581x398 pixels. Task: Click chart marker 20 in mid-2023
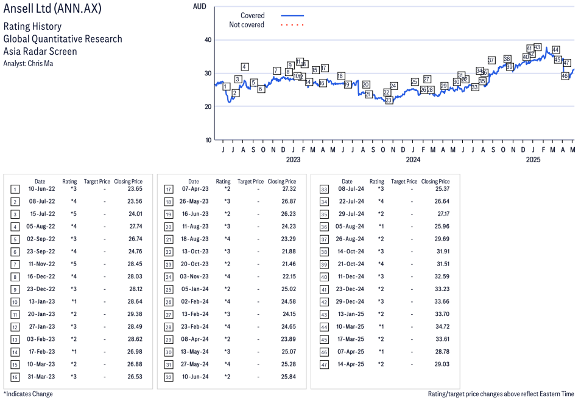click(366, 84)
